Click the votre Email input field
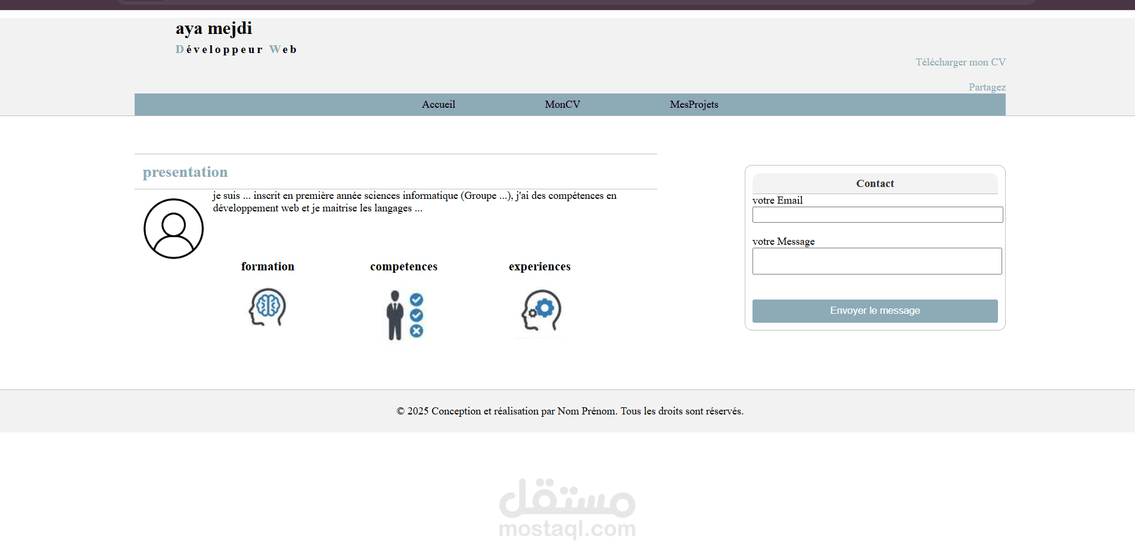 point(876,214)
